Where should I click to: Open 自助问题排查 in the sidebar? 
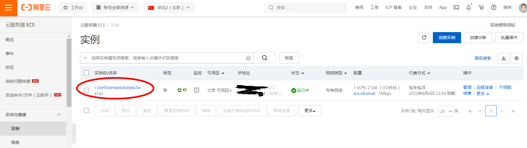[x=18, y=81]
